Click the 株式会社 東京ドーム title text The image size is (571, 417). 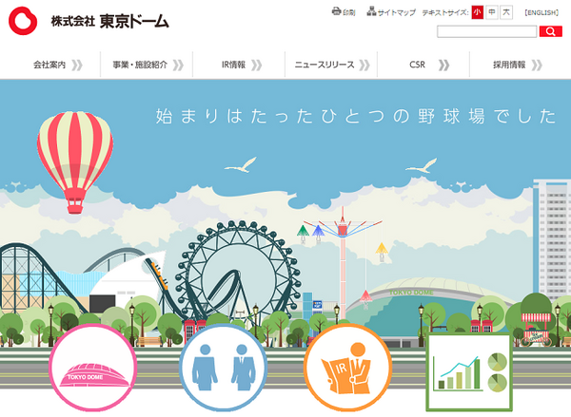109,21
